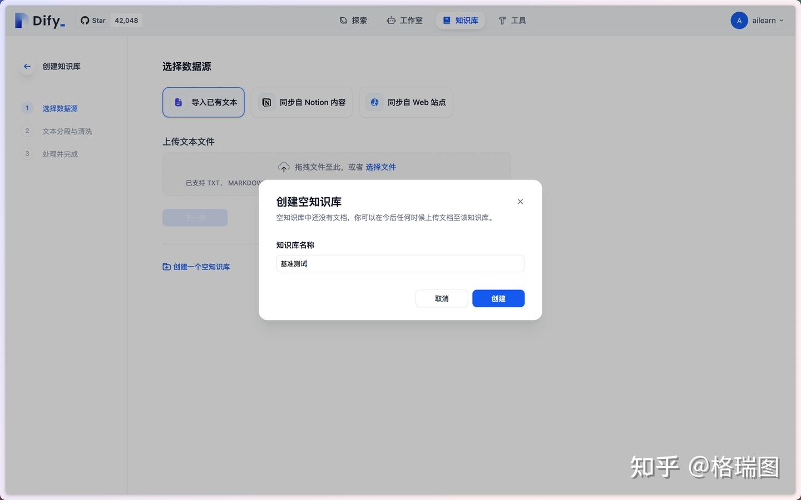Click the Dify logo
This screenshot has height=500, width=801.
39,20
